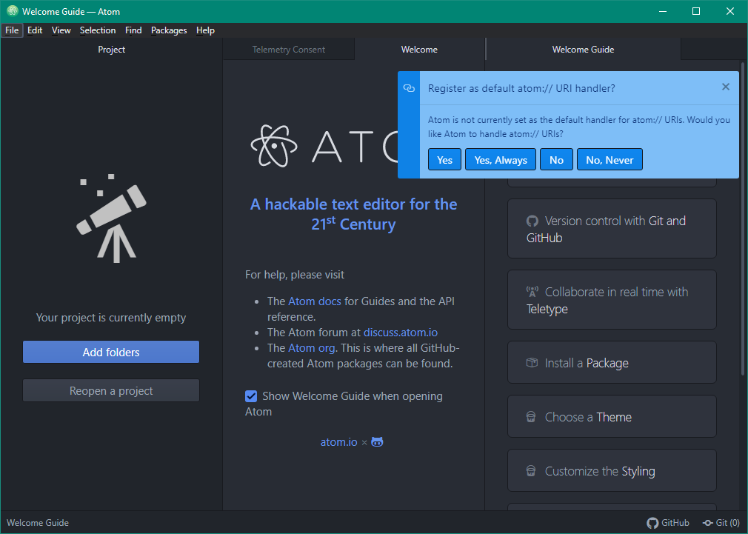
Task: Minimize the Atom window
Action: tap(663, 11)
